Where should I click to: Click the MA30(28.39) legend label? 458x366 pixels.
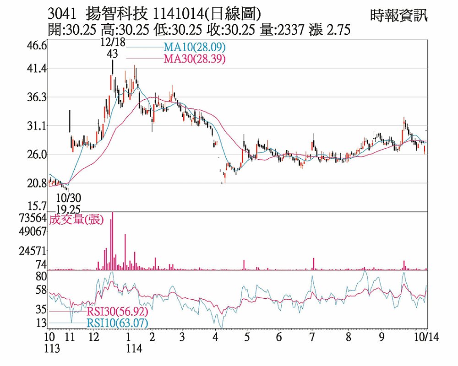(194, 59)
